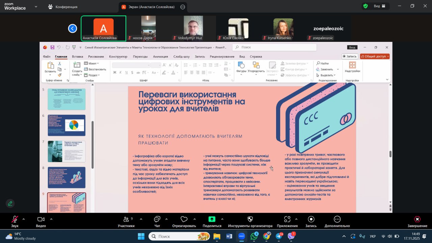This screenshot has width=432, height=243.
Task: Open the Вид view dropdown
Action: click(x=376, y=6)
